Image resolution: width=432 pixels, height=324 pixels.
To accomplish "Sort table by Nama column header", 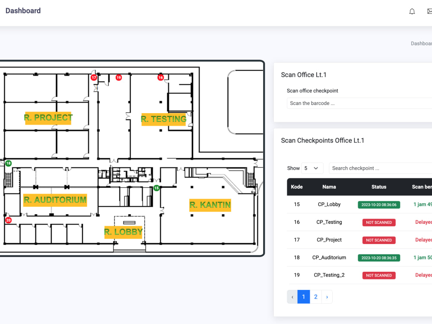I will pos(329,187).
